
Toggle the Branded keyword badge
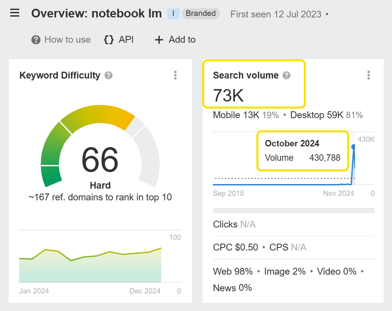pos(201,14)
